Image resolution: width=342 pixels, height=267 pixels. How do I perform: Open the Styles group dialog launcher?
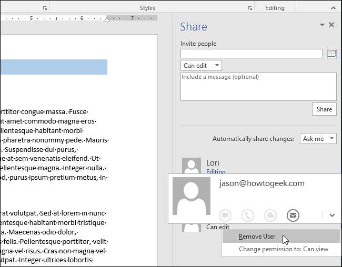(250, 8)
